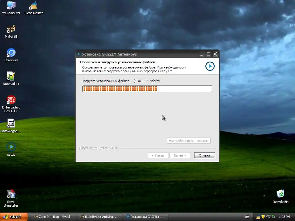Screen dimensions: 295x221
Task: Open the yellow security shield tray alert
Action: (x=263, y=217)
